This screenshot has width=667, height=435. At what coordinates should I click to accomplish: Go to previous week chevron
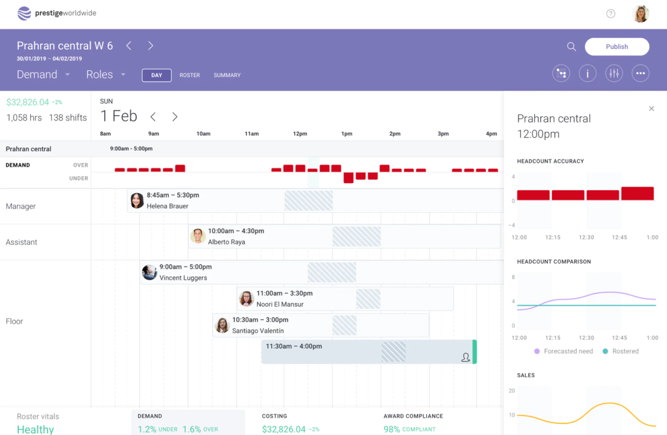(129, 46)
